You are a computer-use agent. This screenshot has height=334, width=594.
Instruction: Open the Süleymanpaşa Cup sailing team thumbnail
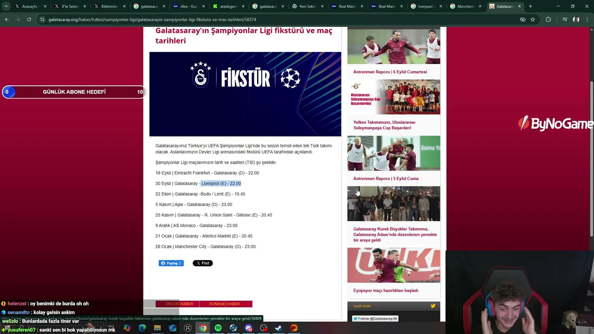394,97
